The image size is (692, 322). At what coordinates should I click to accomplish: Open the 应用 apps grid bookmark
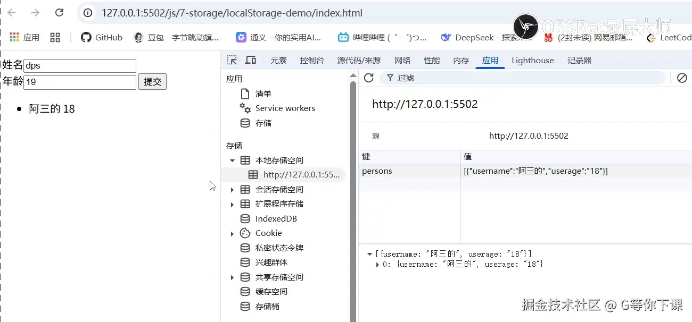(24, 37)
